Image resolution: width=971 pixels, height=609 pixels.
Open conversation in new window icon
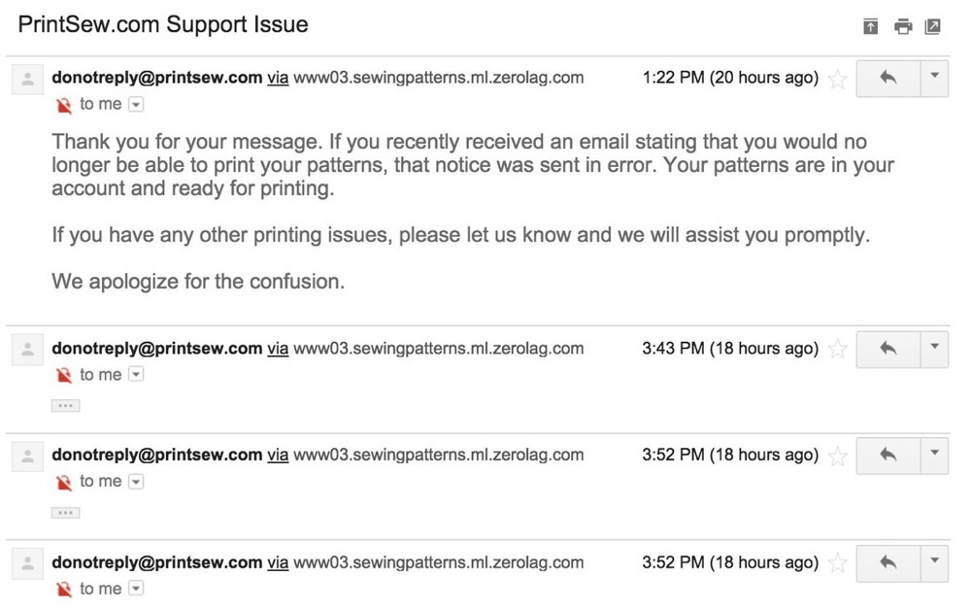click(932, 26)
